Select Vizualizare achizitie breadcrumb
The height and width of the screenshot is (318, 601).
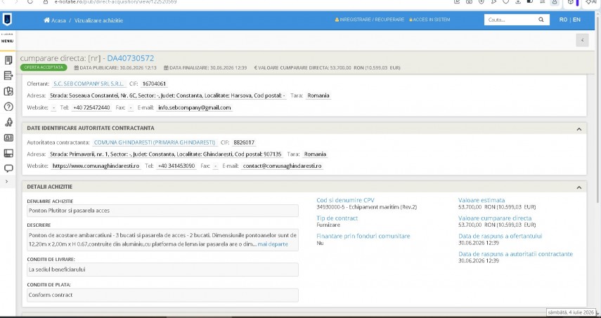pos(98,20)
